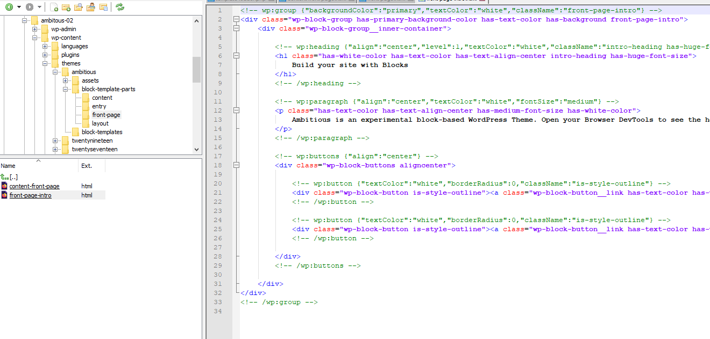This screenshot has width=710, height=339.
Task: Collapse the block-template-parts folder node
Action: click(x=66, y=89)
